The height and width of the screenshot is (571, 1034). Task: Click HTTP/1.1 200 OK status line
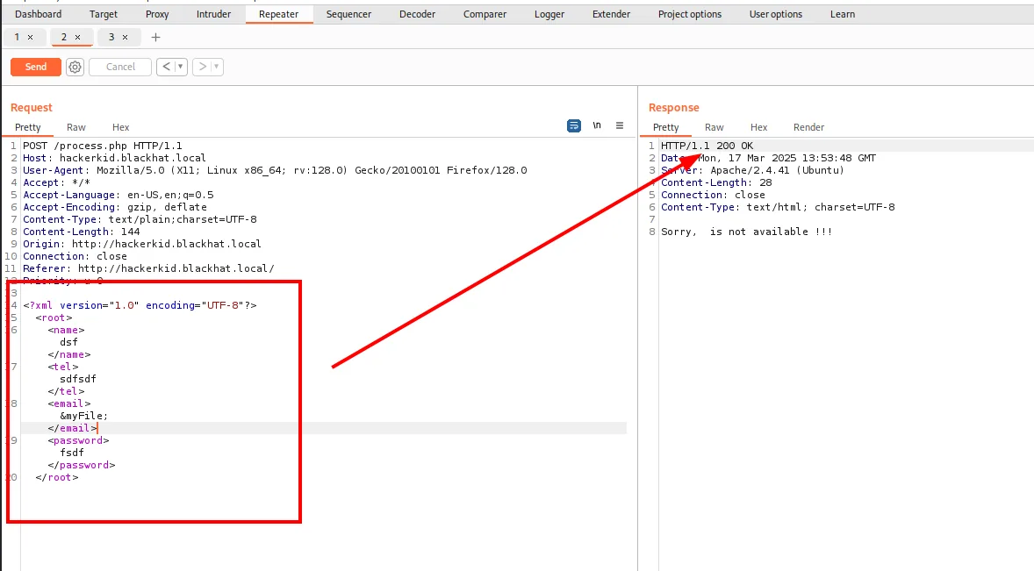point(707,146)
